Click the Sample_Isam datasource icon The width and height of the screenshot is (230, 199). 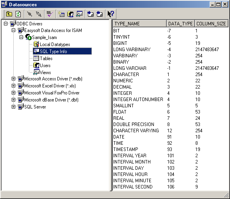click(28, 37)
